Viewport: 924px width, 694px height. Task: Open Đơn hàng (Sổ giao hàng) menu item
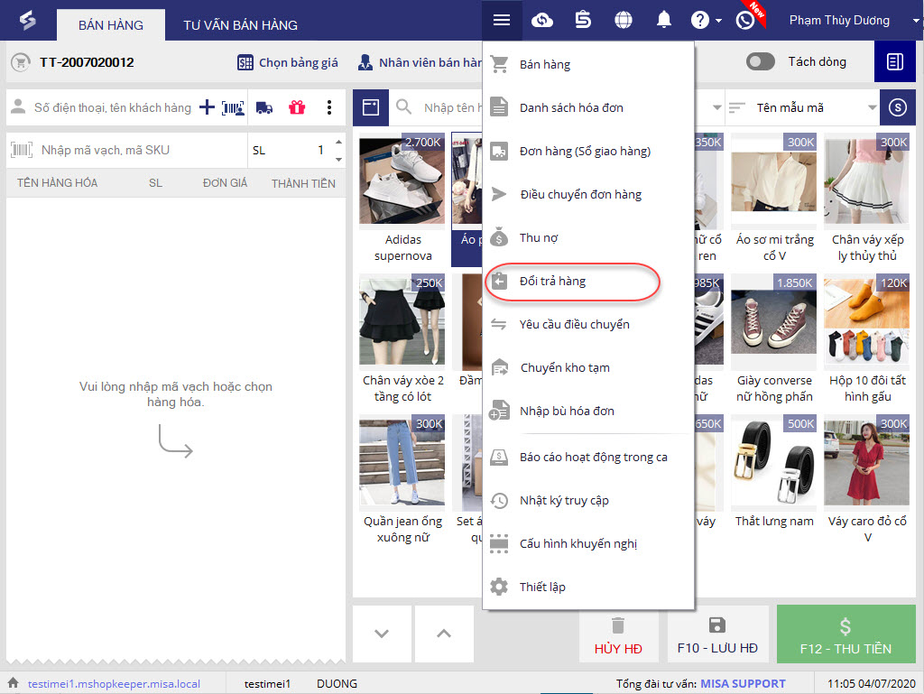(x=588, y=151)
